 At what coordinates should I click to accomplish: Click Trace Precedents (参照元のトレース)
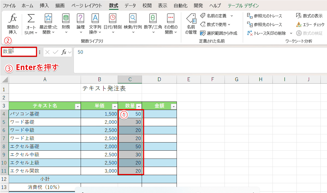coord(264,16)
